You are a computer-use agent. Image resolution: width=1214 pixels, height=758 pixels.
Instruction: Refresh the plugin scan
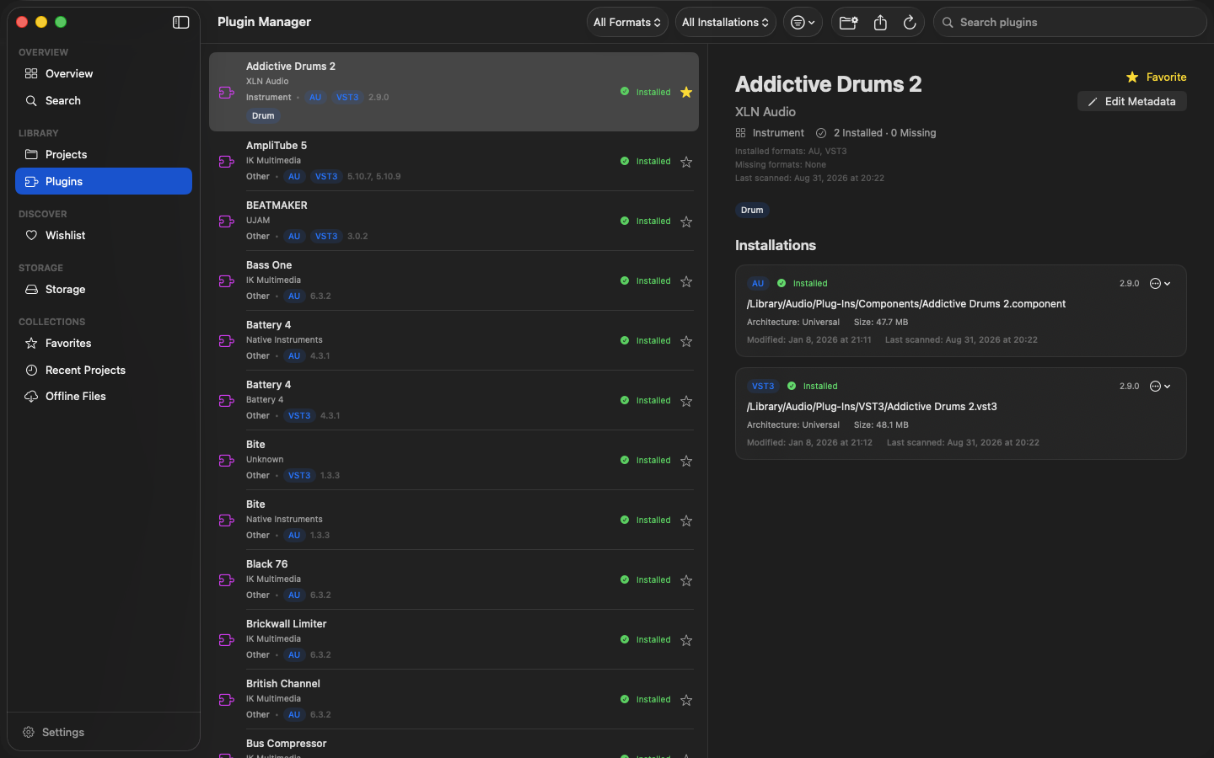(x=910, y=23)
